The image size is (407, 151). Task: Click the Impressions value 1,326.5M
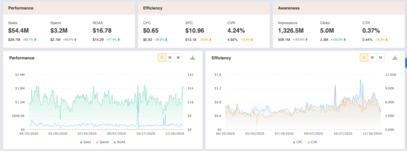click(291, 31)
